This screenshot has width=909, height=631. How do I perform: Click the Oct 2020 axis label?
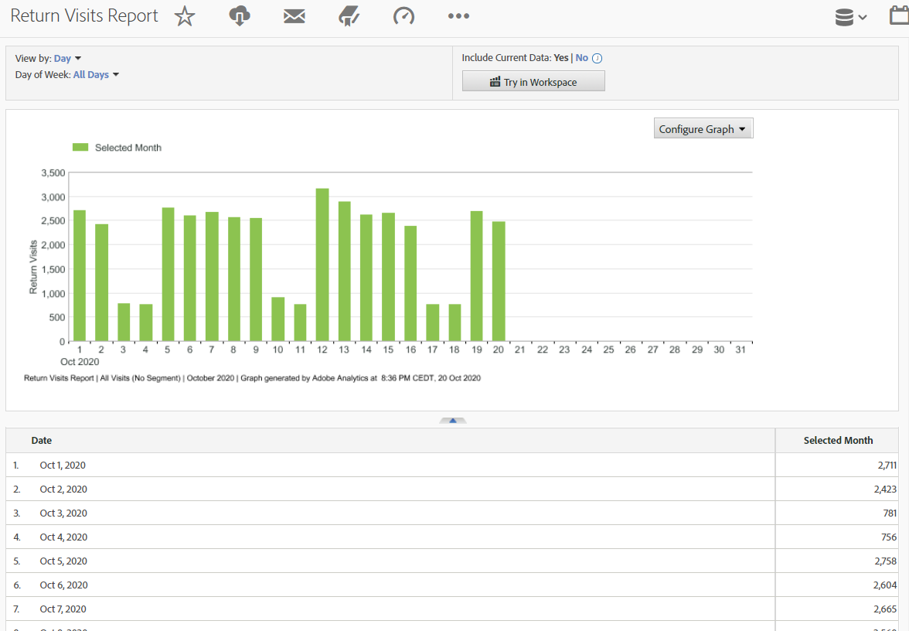click(80, 362)
